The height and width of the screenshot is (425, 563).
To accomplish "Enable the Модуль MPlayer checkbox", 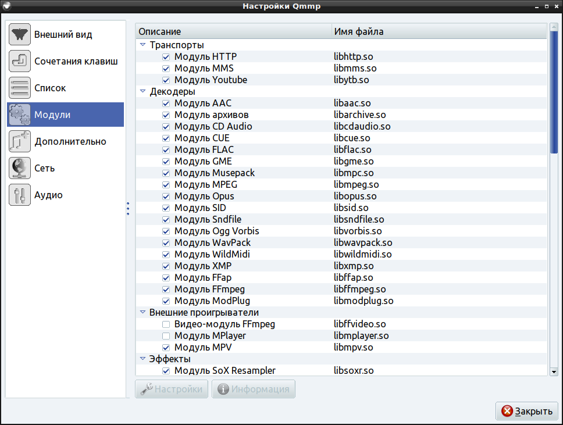I will 166,336.
